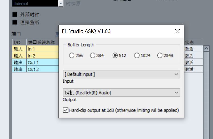Choose the 1024 buffer length option
The image size is (213, 139).
click(x=137, y=56)
